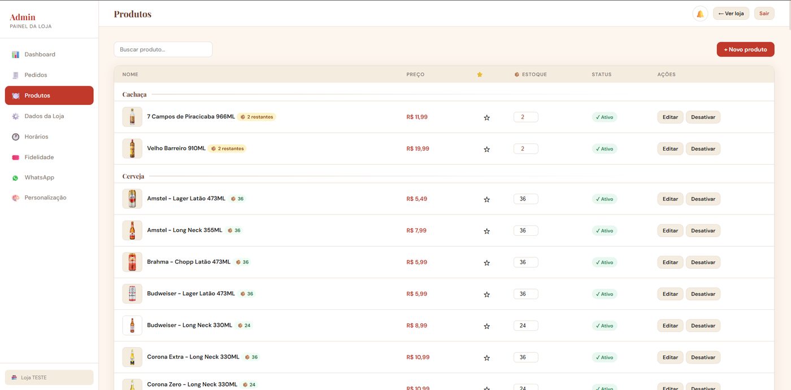This screenshot has height=390, width=791.
Task: Open Dados da Loja section
Action: [x=49, y=116]
